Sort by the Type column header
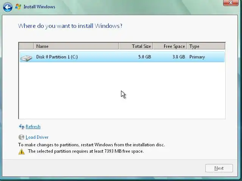 (x=206, y=46)
